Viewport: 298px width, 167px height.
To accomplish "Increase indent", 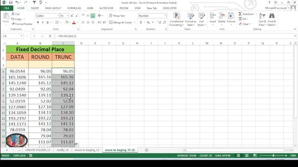I will coord(104,22).
